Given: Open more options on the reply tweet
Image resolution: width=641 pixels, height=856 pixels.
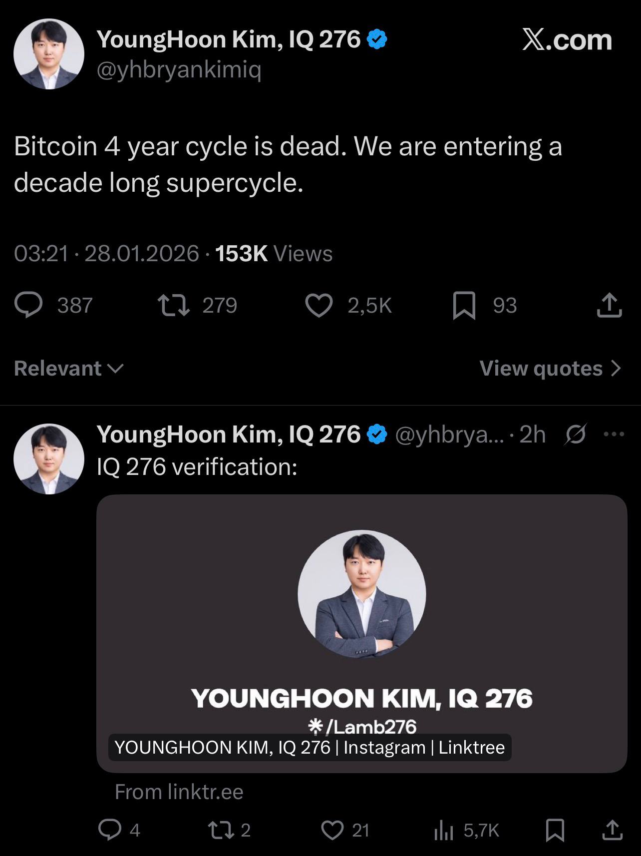Looking at the screenshot, I should pyautogui.click(x=614, y=434).
